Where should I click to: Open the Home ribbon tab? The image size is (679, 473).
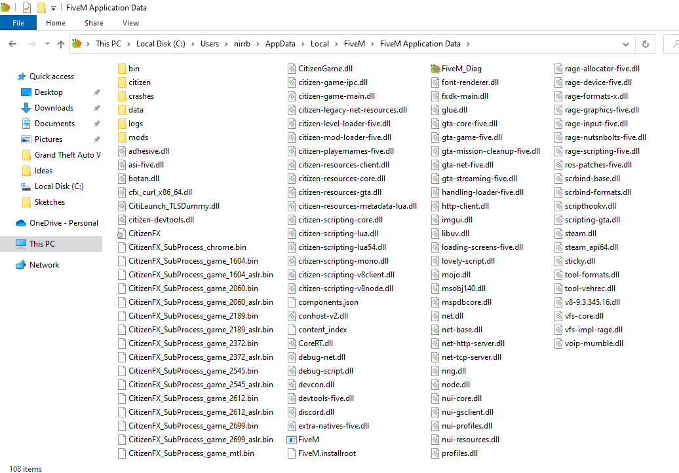point(56,23)
